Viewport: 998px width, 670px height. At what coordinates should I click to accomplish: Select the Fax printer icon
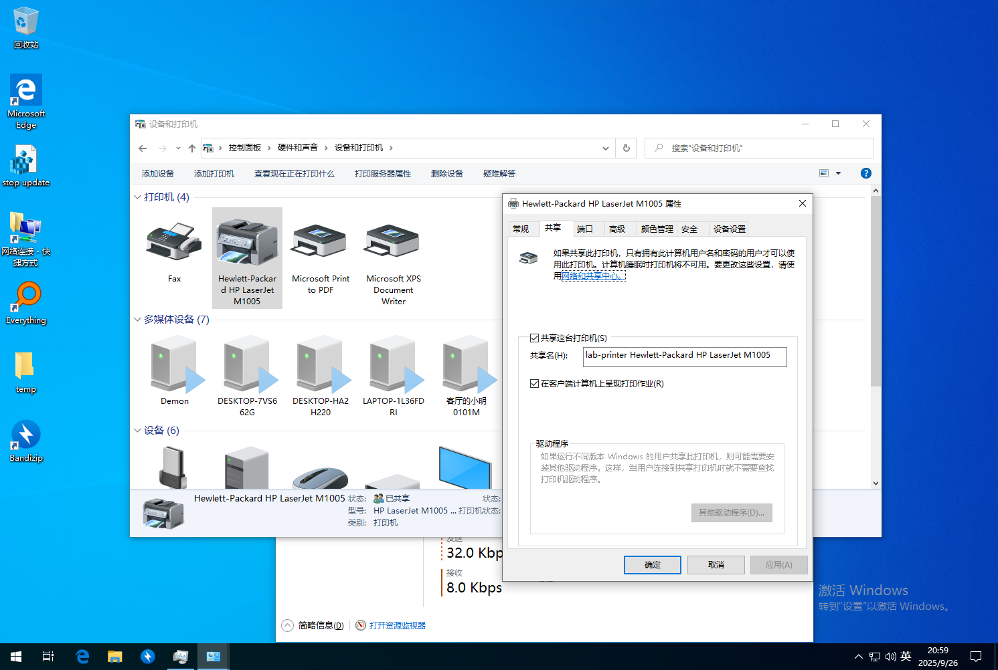(174, 244)
